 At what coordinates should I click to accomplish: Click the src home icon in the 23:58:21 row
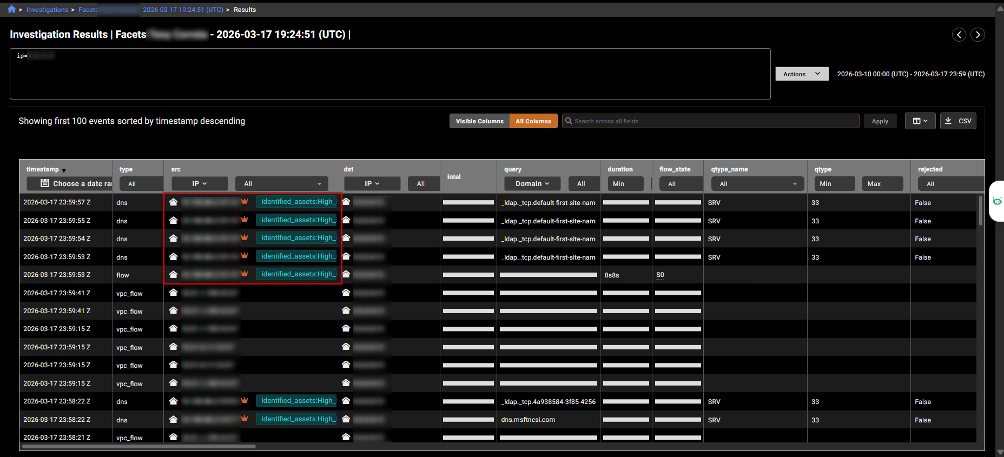pos(173,437)
